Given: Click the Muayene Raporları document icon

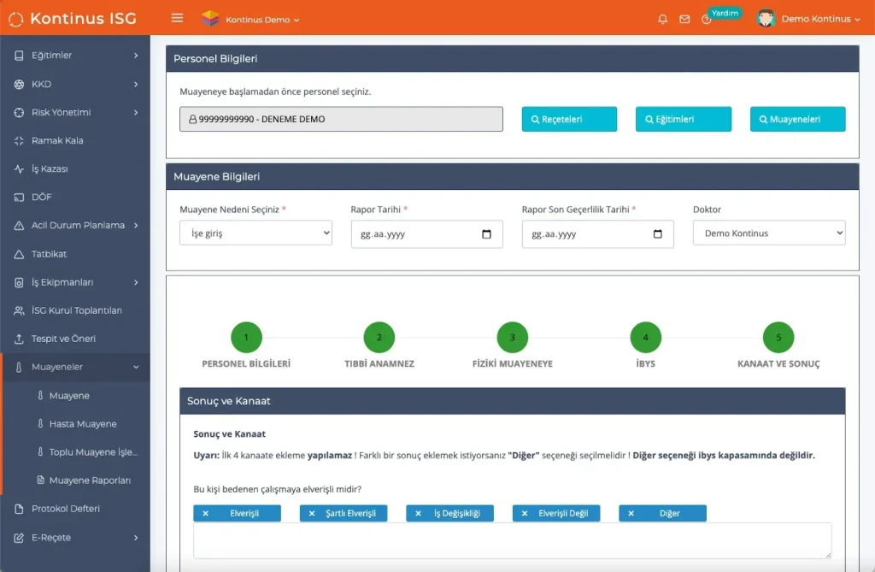Looking at the screenshot, I should [40, 480].
